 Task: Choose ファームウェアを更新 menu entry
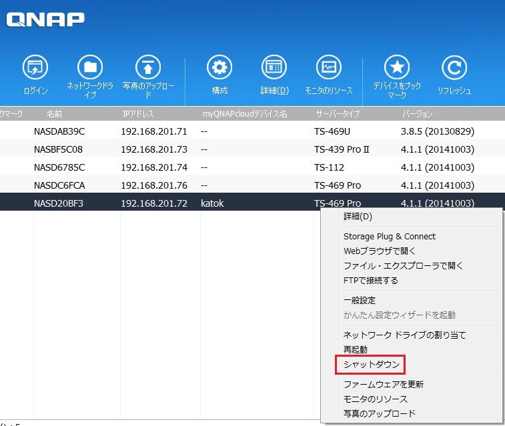point(384,385)
